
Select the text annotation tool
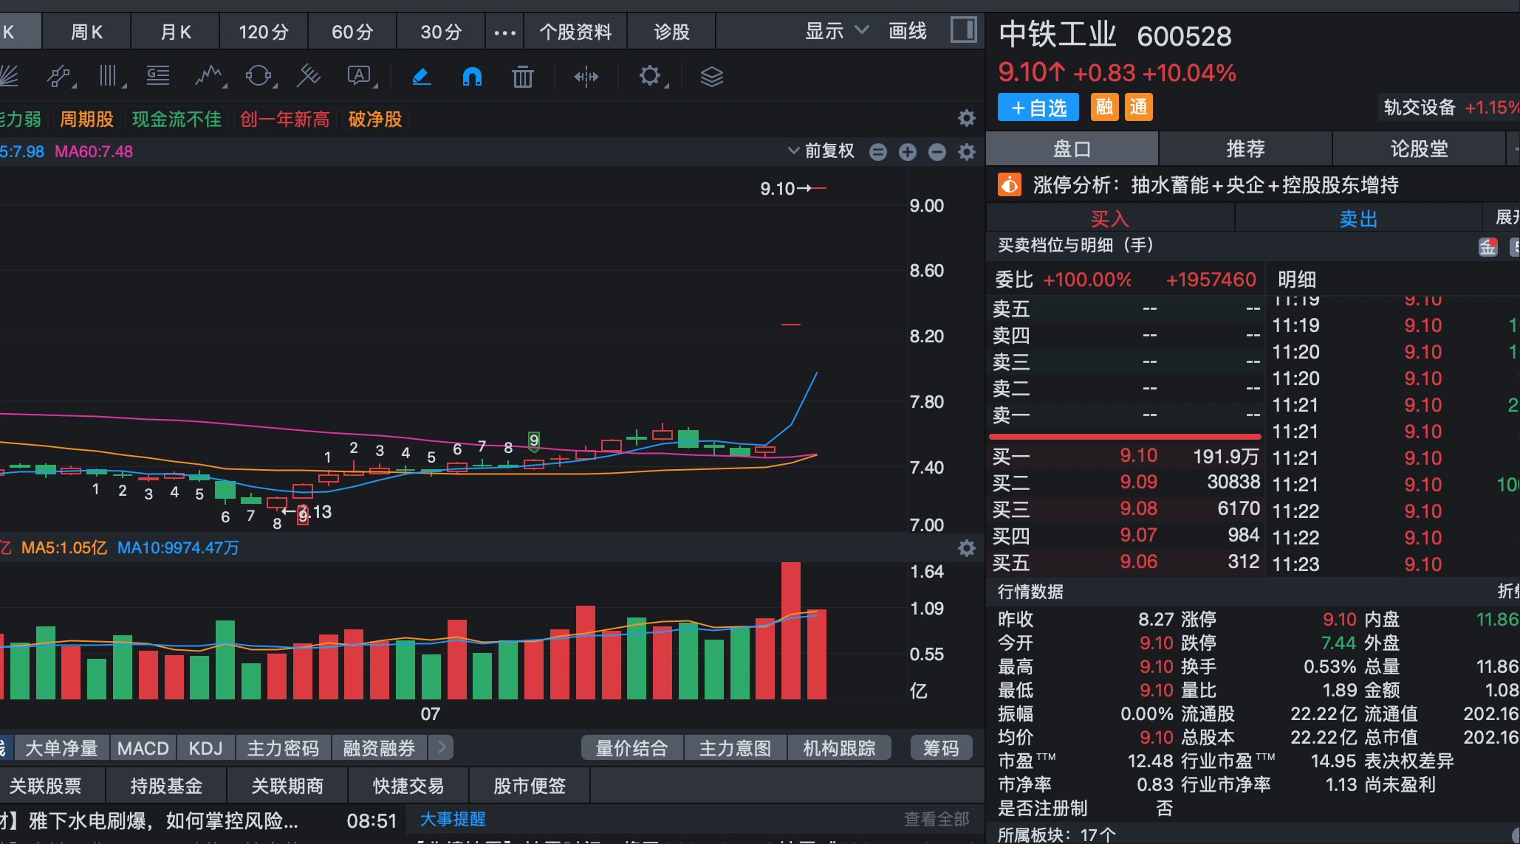point(360,76)
